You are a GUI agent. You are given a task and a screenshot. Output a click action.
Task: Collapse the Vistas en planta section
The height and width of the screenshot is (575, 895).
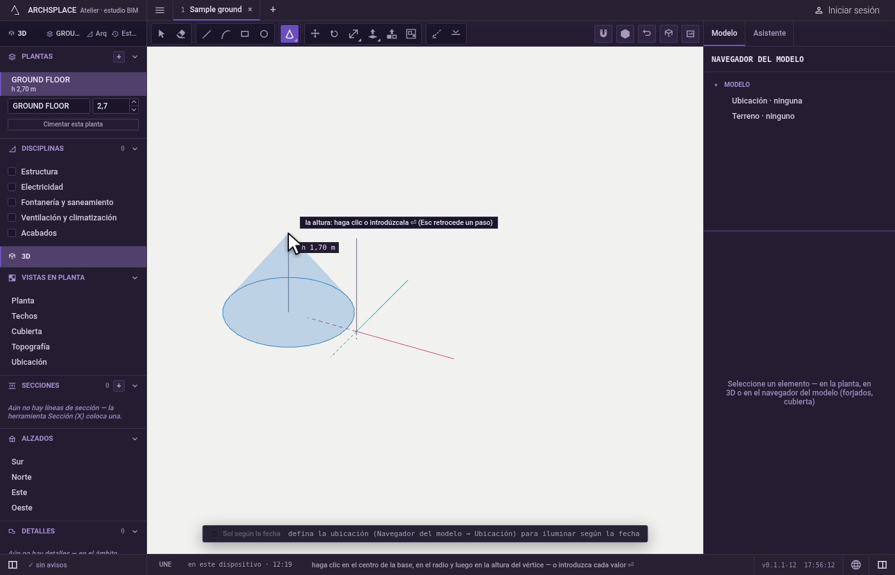tap(135, 278)
